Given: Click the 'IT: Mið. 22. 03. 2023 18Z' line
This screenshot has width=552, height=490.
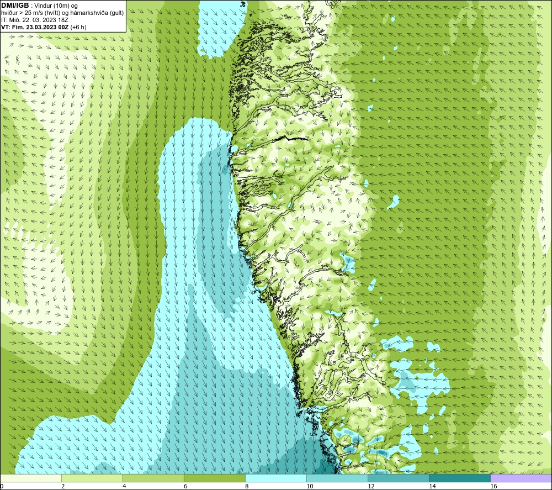Looking at the screenshot, I should (34, 20).
